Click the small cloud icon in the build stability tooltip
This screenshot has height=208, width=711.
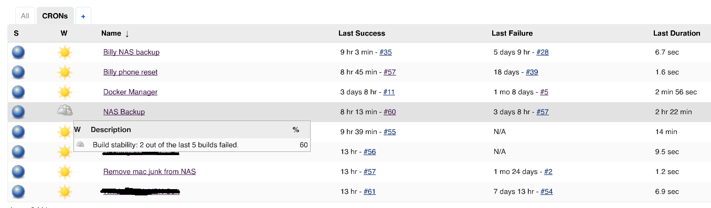point(80,144)
